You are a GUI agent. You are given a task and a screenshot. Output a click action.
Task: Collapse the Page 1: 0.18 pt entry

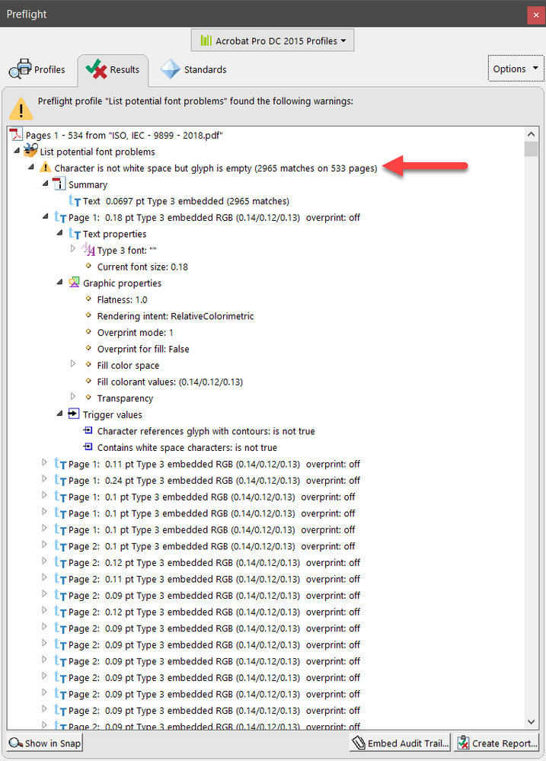tap(45, 216)
